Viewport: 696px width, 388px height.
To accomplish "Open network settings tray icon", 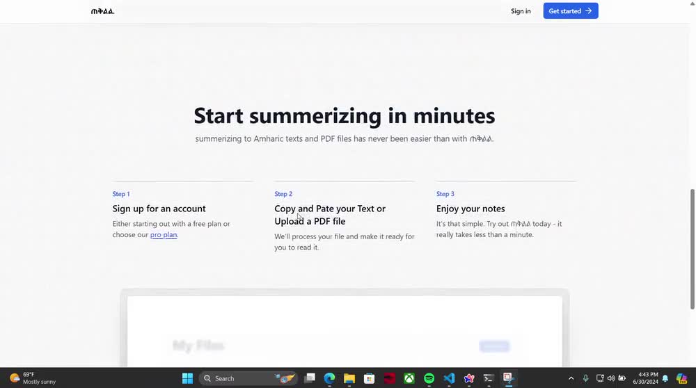I will pos(600,378).
